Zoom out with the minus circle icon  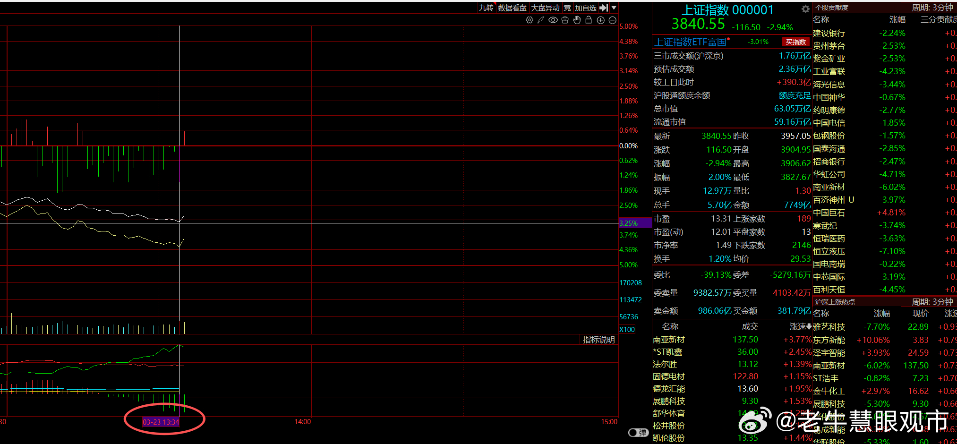pyautogui.click(x=613, y=20)
